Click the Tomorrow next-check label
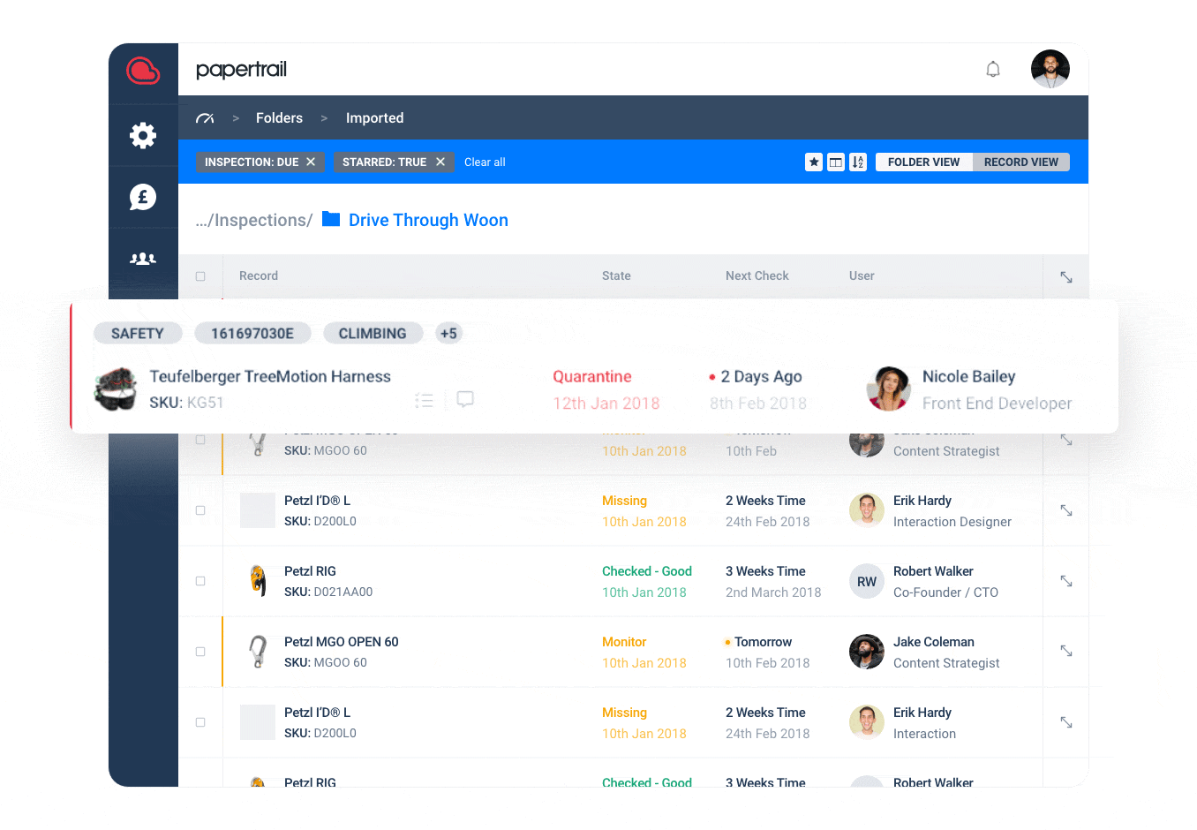 pos(763,642)
